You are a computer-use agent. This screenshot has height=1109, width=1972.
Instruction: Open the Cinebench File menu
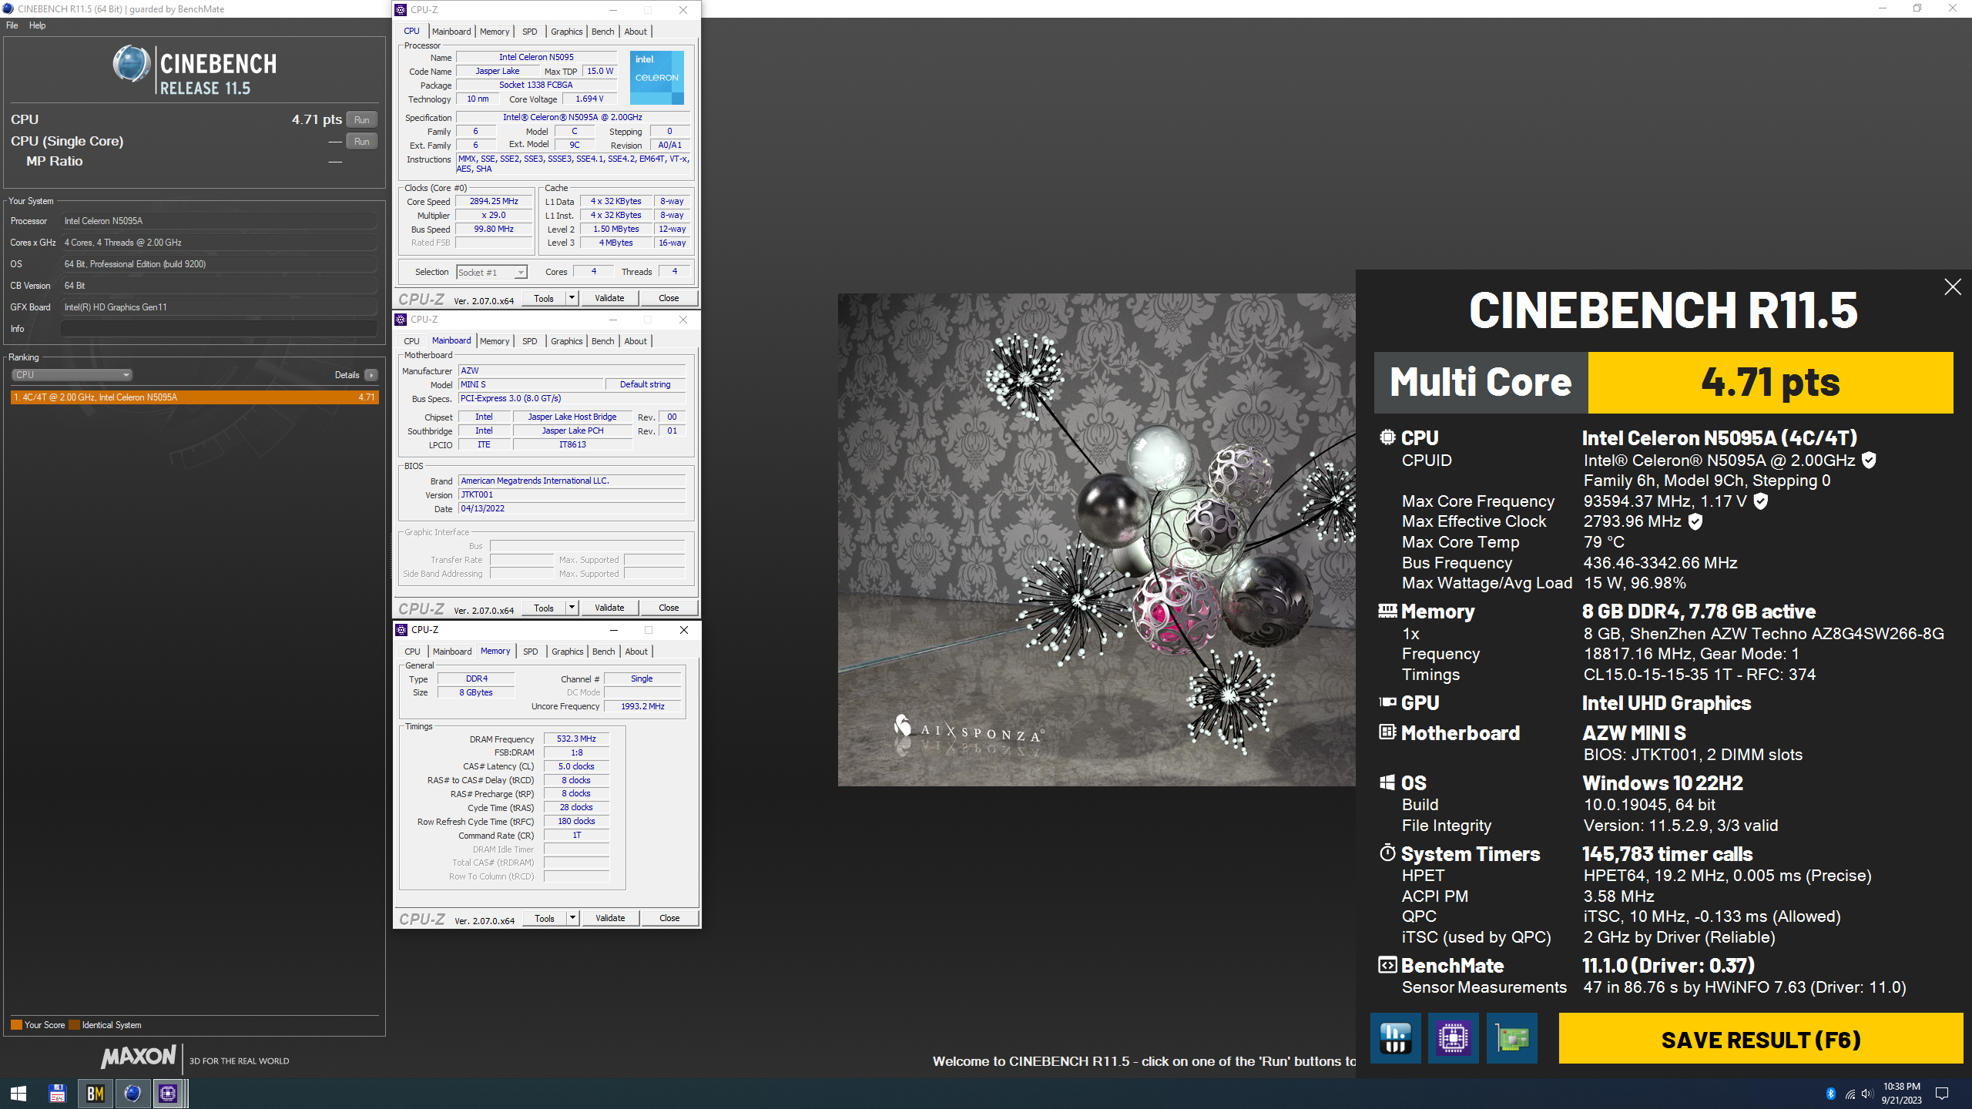click(x=12, y=25)
